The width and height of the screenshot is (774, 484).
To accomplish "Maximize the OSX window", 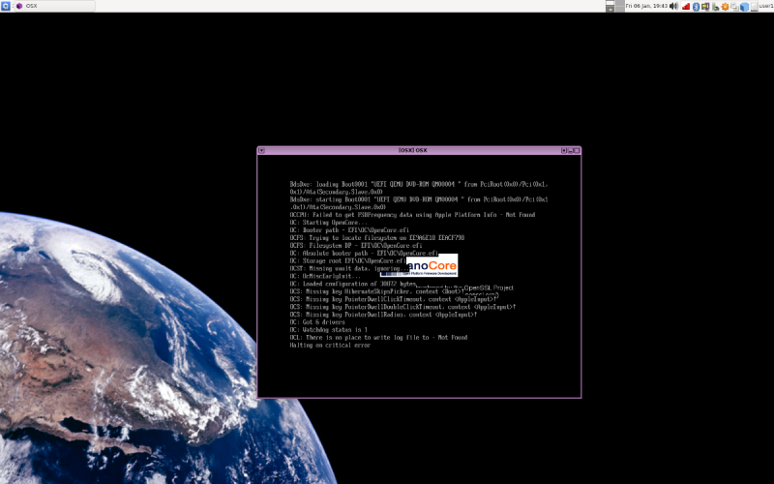I will [x=564, y=151].
